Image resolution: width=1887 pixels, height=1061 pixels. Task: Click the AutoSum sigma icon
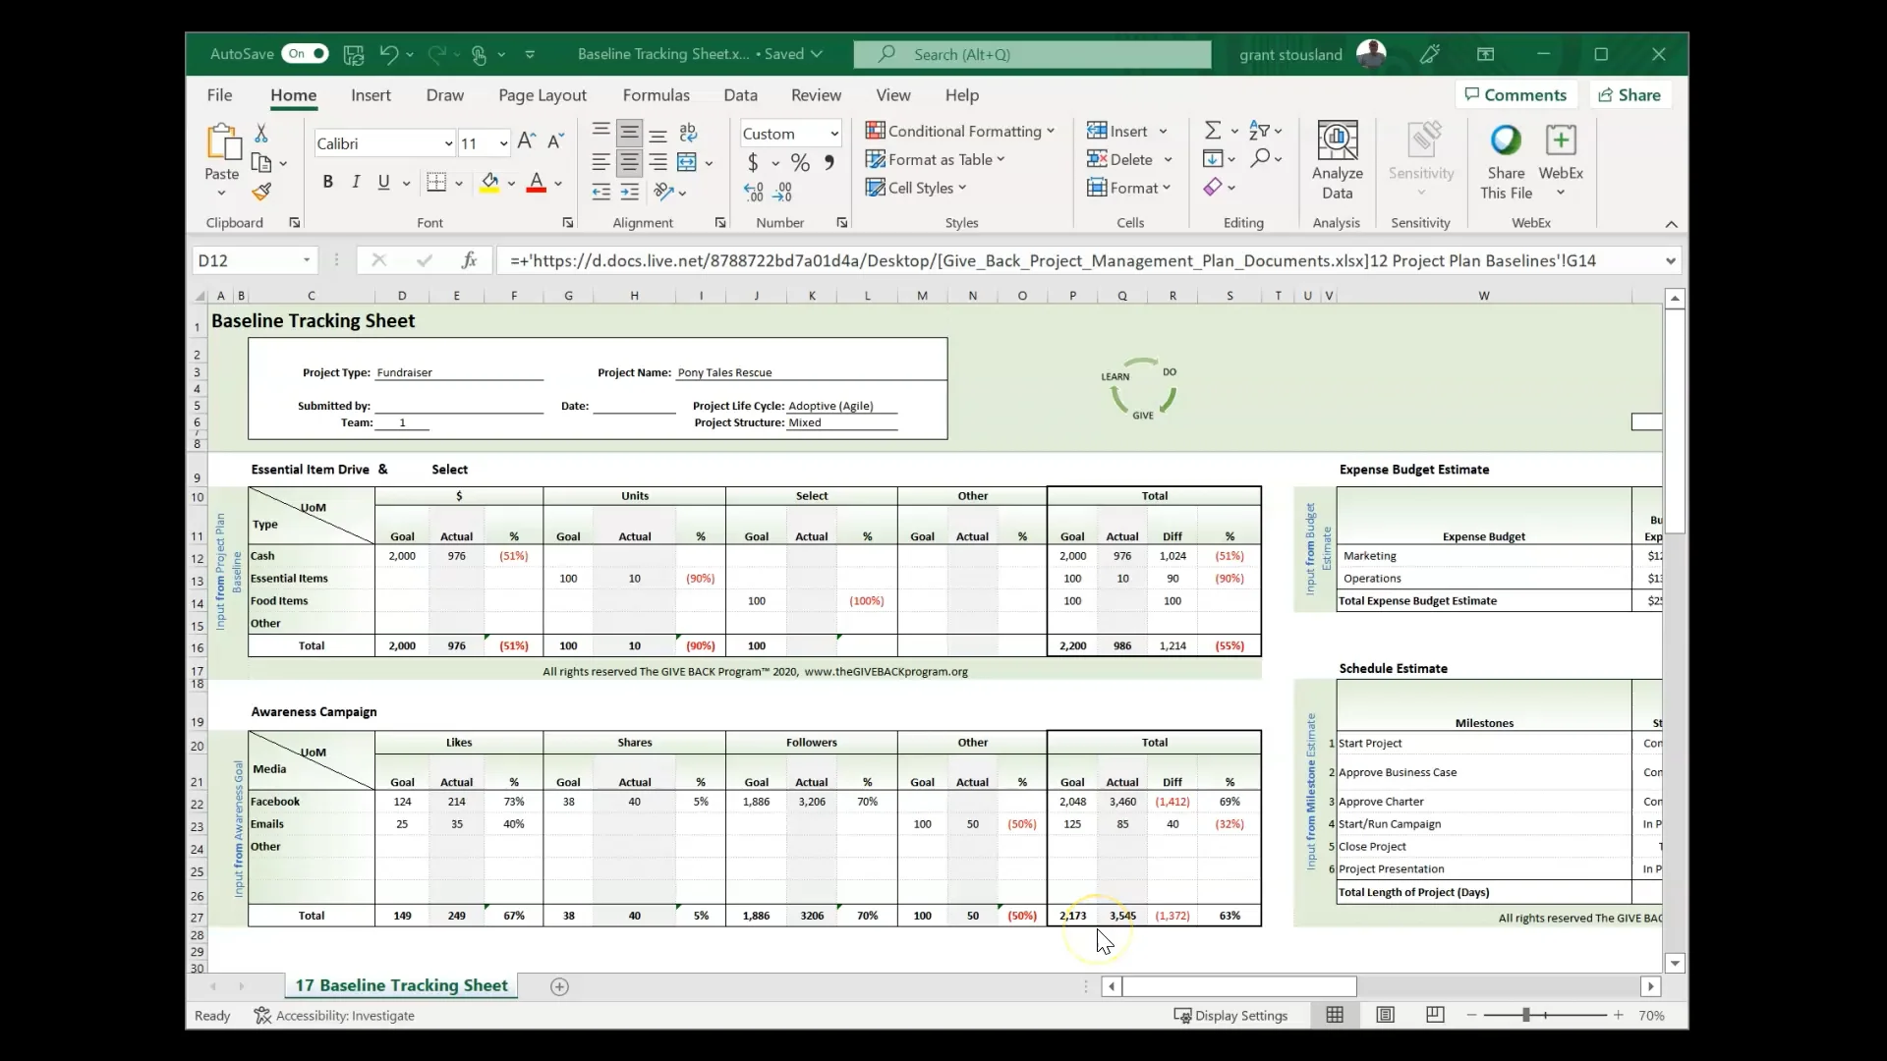pyautogui.click(x=1213, y=131)
